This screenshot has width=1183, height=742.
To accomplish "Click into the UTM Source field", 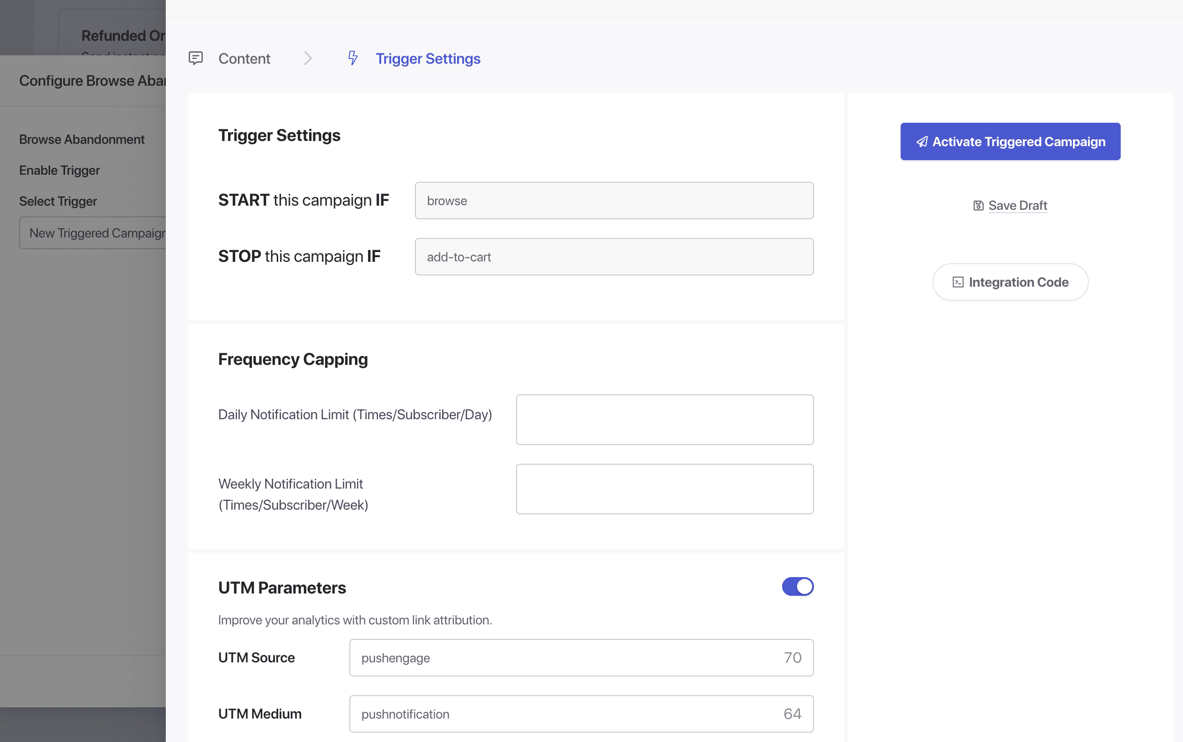I will click(564, 658).
